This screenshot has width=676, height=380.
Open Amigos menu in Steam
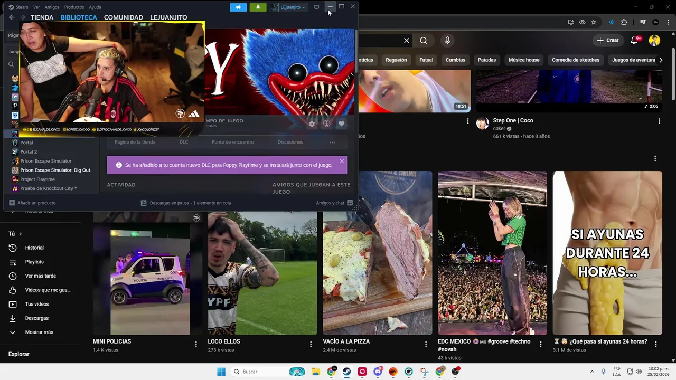point(52,7)
